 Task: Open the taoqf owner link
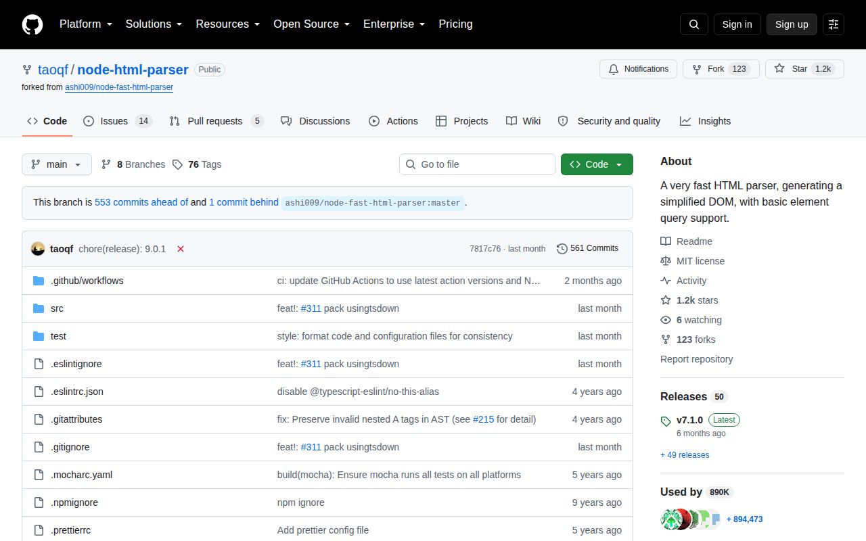(53, 69)
